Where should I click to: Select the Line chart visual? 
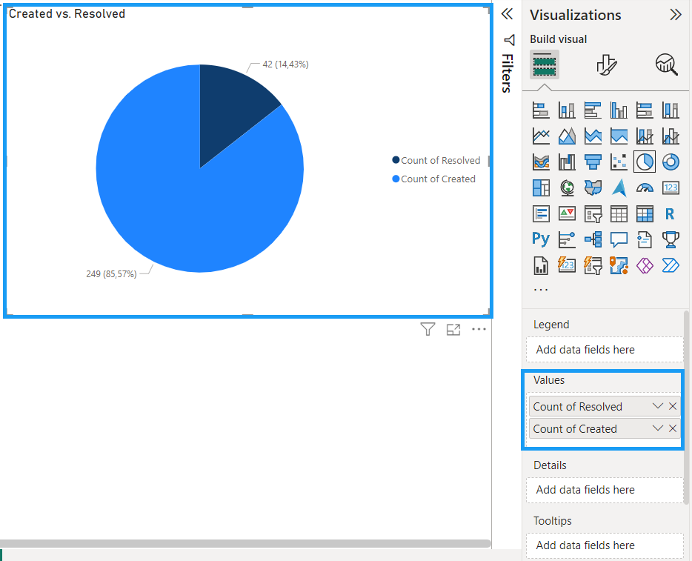pyautogui.click(x=541, y=136)
